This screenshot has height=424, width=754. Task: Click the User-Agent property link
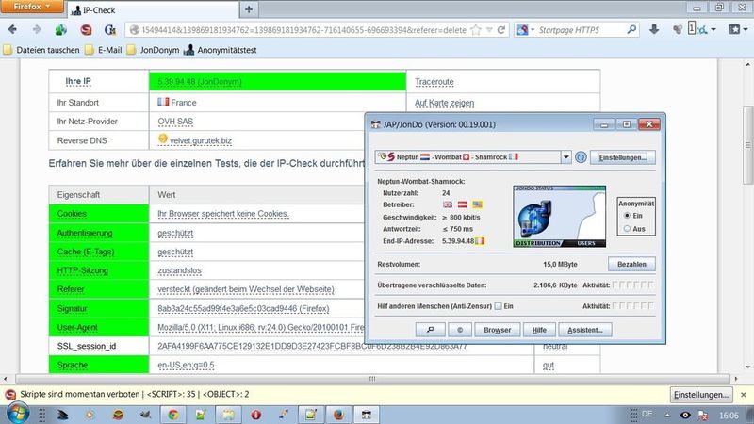[x=77, y=327]
